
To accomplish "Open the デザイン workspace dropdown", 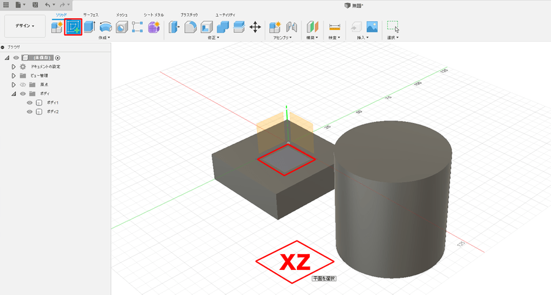I will point(25,26).
